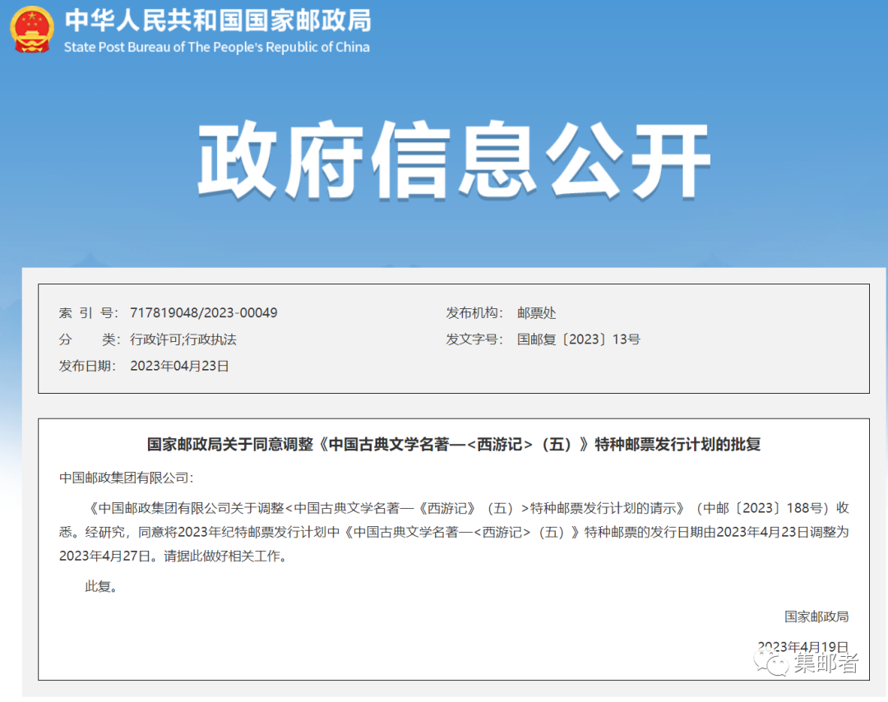Click the line starting 2023年4月27日
Viewport: 888px width, 702px height.
pos(173,556)
